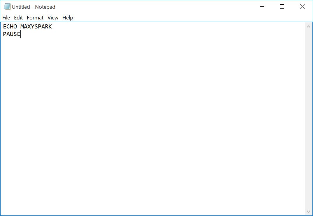Click the scrollbar down arrow

[308, 212]
